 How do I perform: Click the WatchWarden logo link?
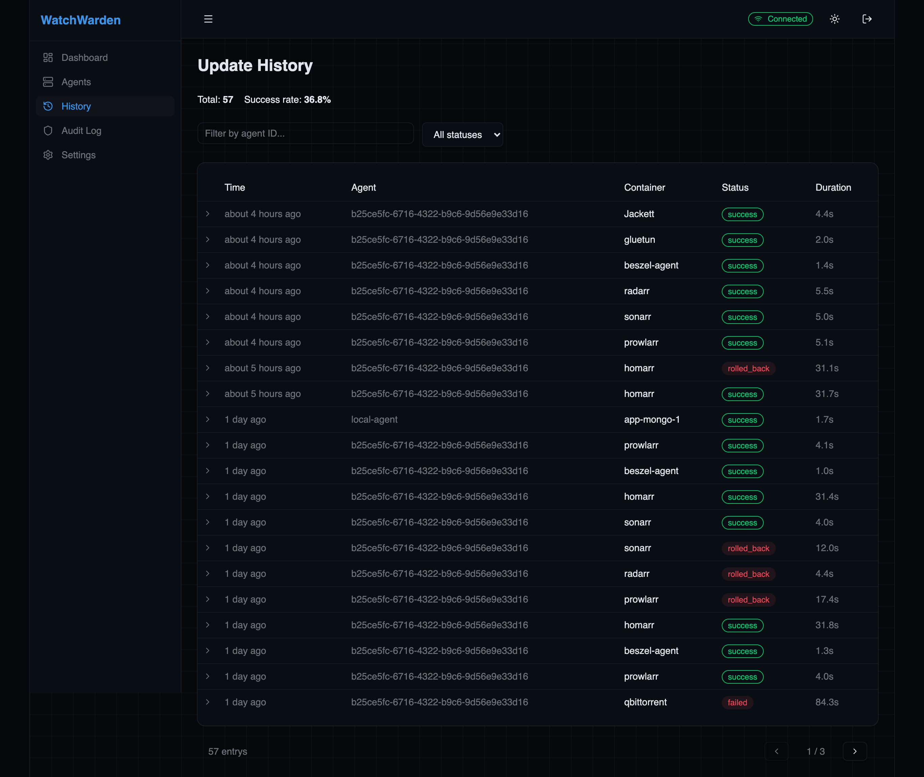click(80, 20)
